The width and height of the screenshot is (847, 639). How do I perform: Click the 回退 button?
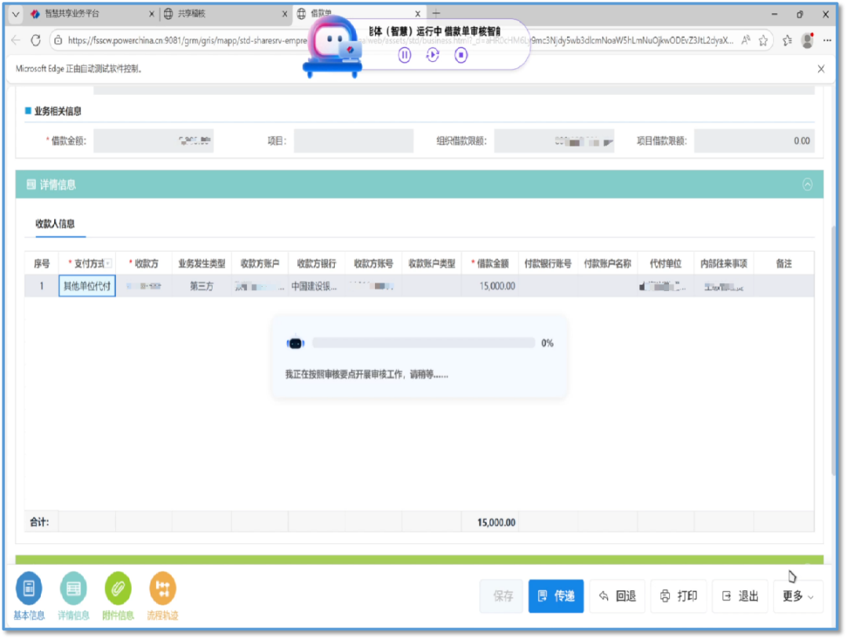click(617, 597)
